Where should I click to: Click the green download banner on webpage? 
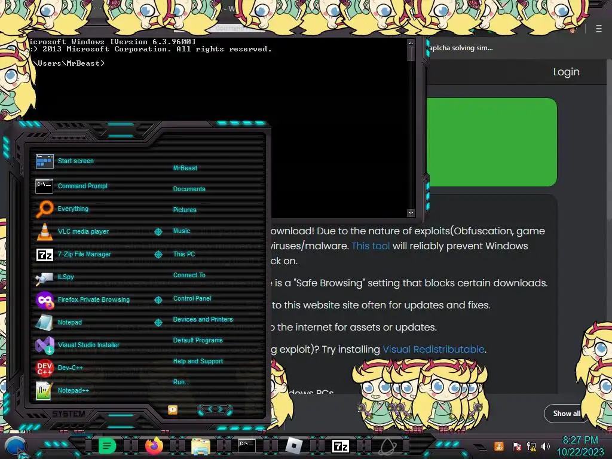pos(492,142)
